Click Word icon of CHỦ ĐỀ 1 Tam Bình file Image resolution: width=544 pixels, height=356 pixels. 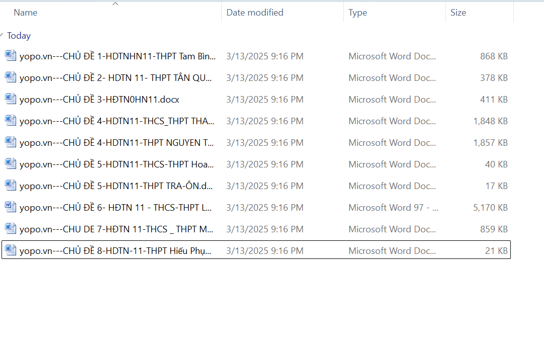pyautogui.click(x=11, y=56)
